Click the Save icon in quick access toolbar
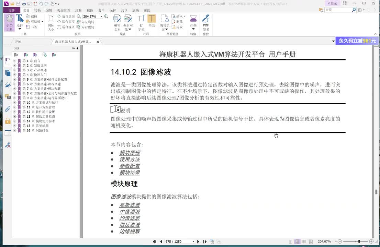 (x=18, y=4)
